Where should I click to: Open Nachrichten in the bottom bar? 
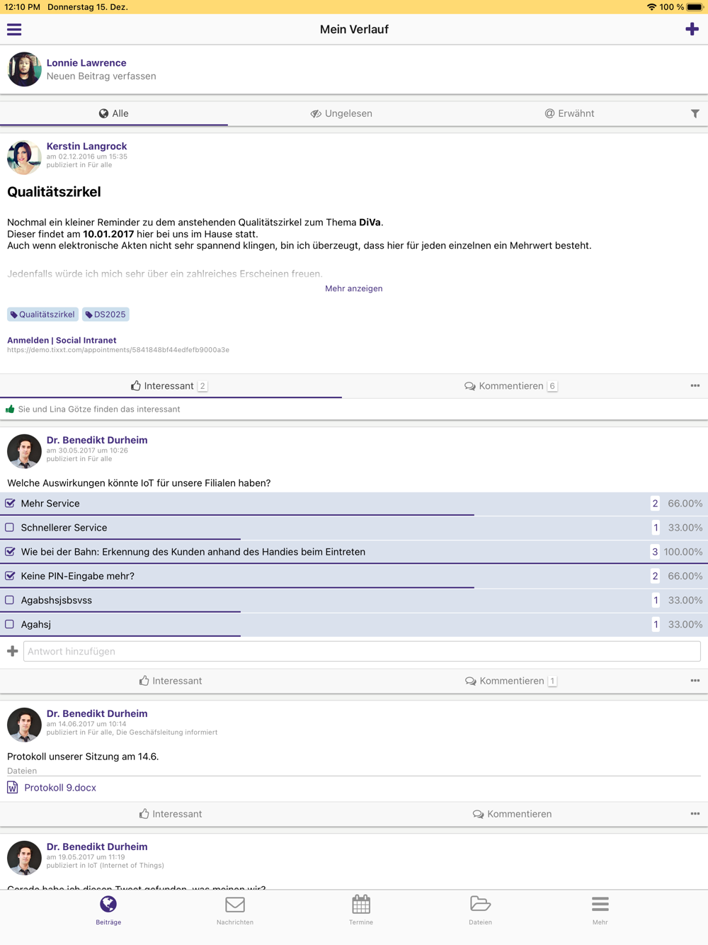tap(235, 910)
